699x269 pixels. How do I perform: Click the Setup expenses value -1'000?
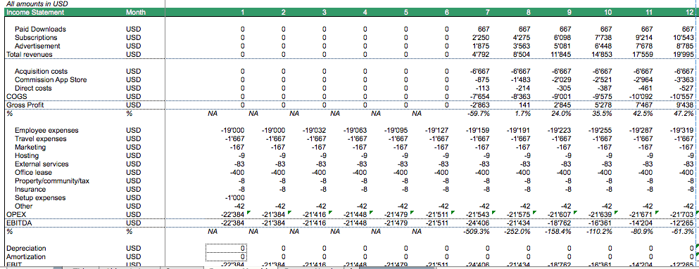tap(236, 197)
